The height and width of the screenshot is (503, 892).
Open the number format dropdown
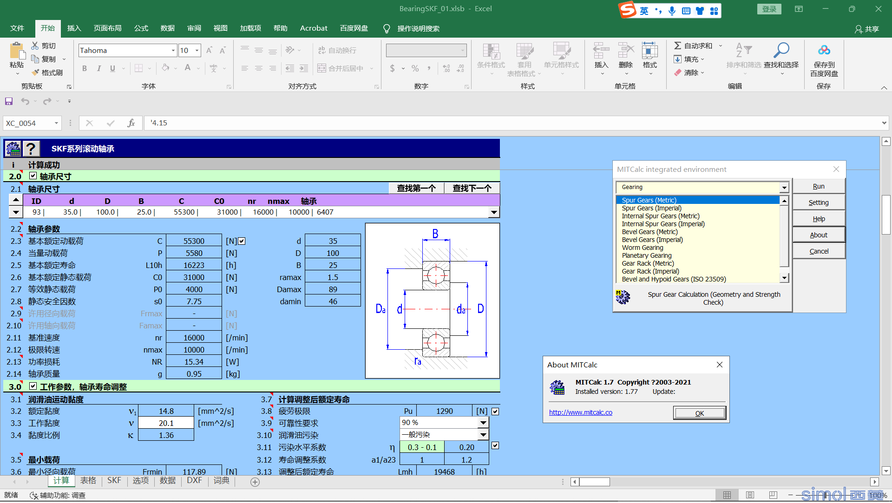point(463,50)
